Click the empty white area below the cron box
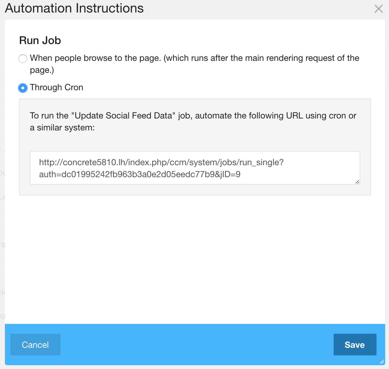 [195, 258]
